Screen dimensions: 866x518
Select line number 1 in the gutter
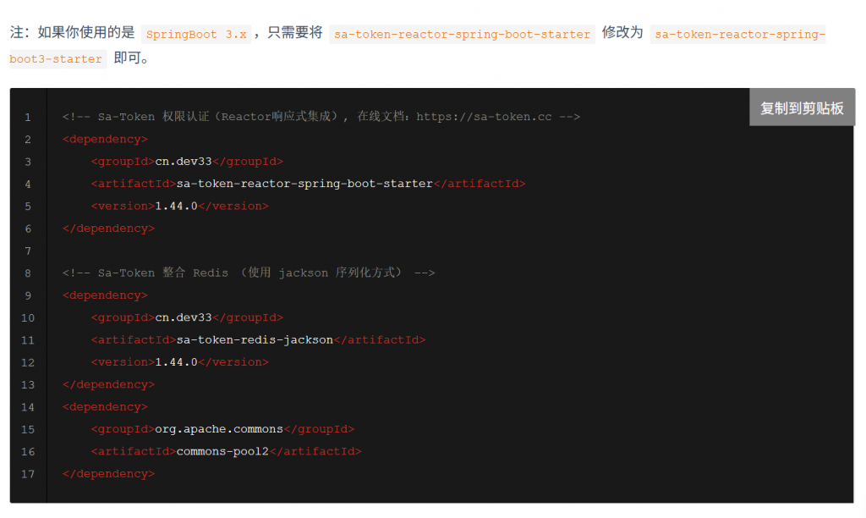(28, 117)
